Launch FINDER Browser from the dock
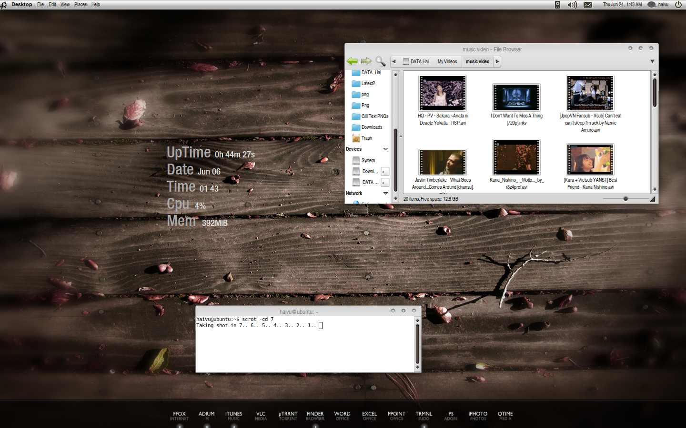The height and width of the screenshot is (428, 686). point(315,416)
